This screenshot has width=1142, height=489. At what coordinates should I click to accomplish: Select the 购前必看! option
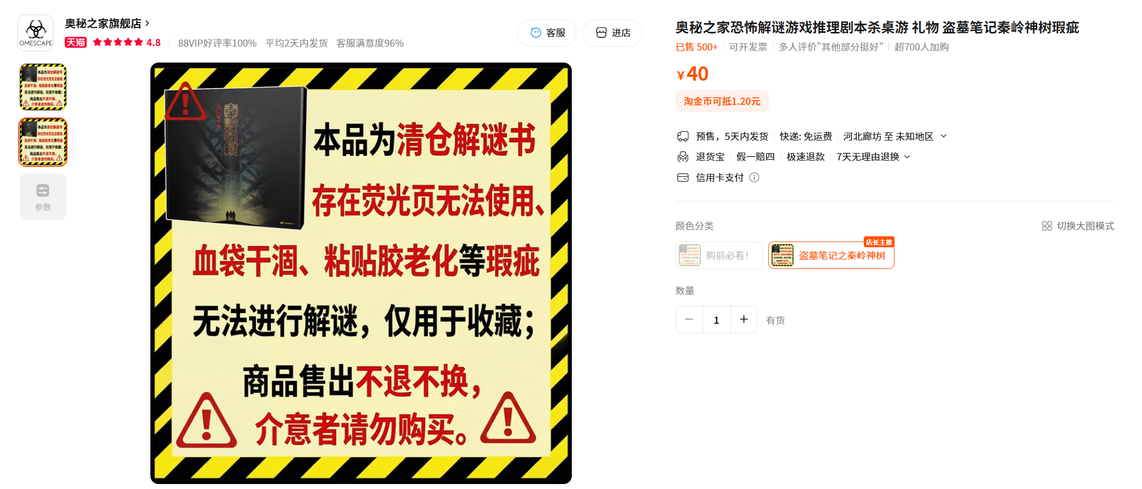719,255
